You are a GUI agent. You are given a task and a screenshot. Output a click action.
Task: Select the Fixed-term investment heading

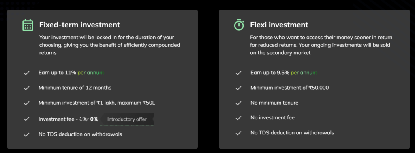pyautogui.click(x=80, y=25)
